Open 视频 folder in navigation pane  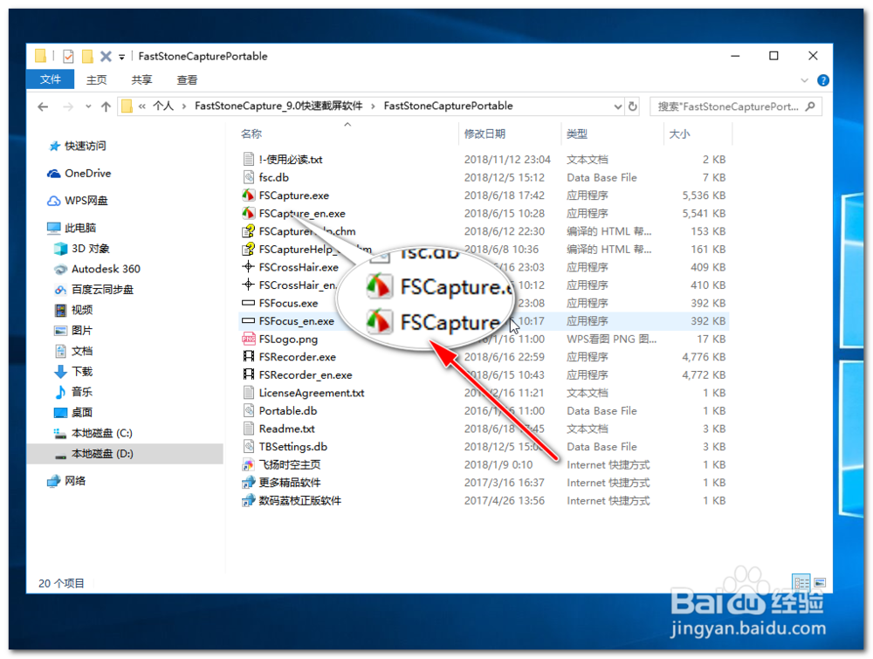(x=73, y=310)
